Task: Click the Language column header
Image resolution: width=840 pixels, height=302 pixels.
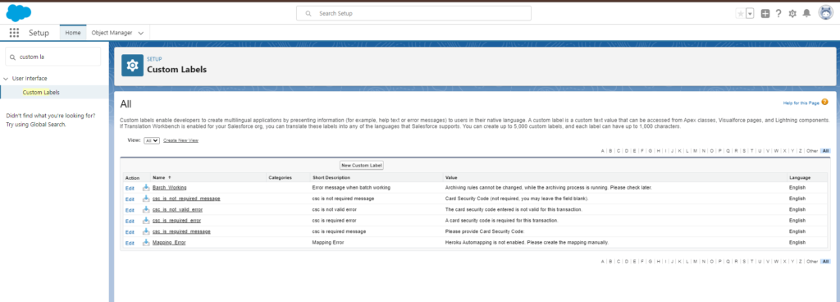Action: click(x=800, y=177)
